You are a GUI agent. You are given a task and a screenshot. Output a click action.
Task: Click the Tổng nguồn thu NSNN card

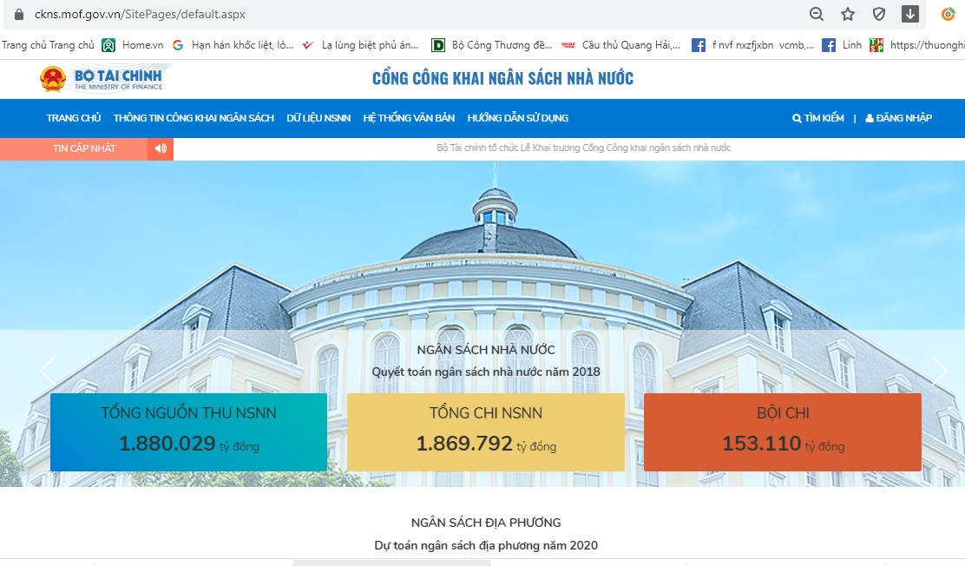pyautogui.click(x=188, y=432)
